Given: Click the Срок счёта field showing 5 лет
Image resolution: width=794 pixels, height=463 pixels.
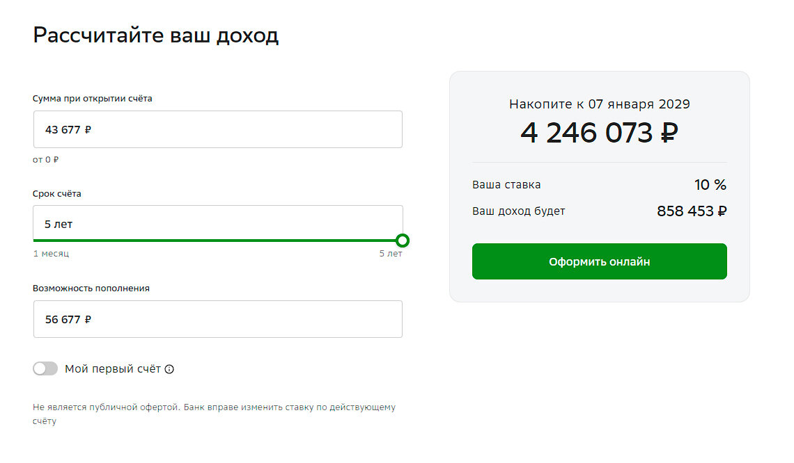Looking at the screenshot, I should tap(218, 223).
